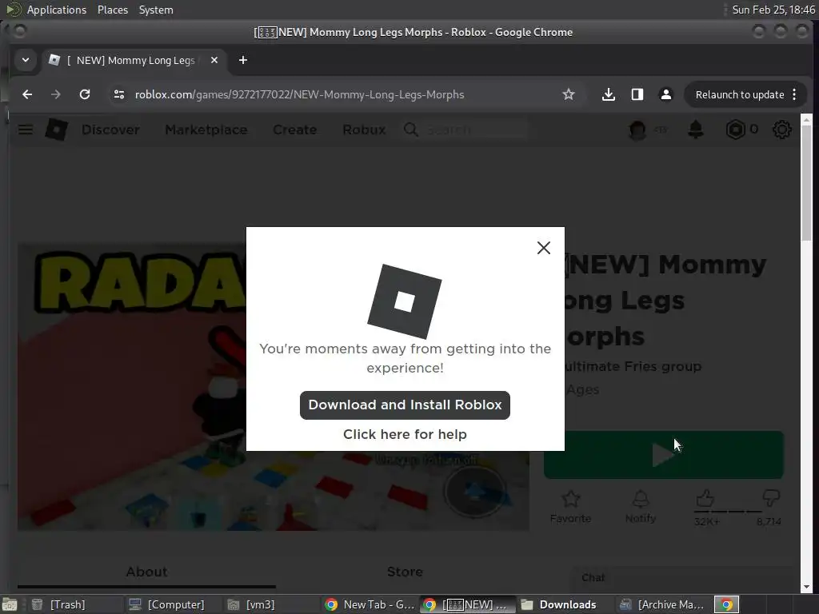The width and height of the screenshot is (819, 614).
Task: Click the thumbs up like icon
Action: click(x=705, y=499)
